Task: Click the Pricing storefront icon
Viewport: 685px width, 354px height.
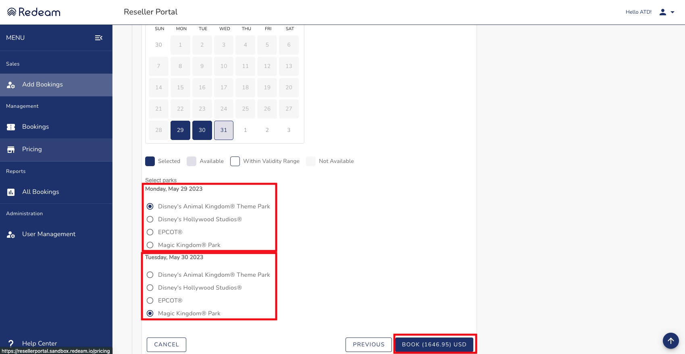Action: tap(11, 150)
